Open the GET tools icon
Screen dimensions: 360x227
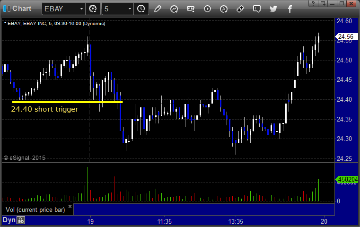coord(191,9)
